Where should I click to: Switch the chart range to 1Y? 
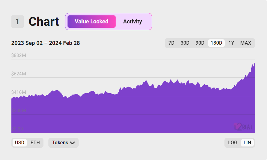[231, 43]
